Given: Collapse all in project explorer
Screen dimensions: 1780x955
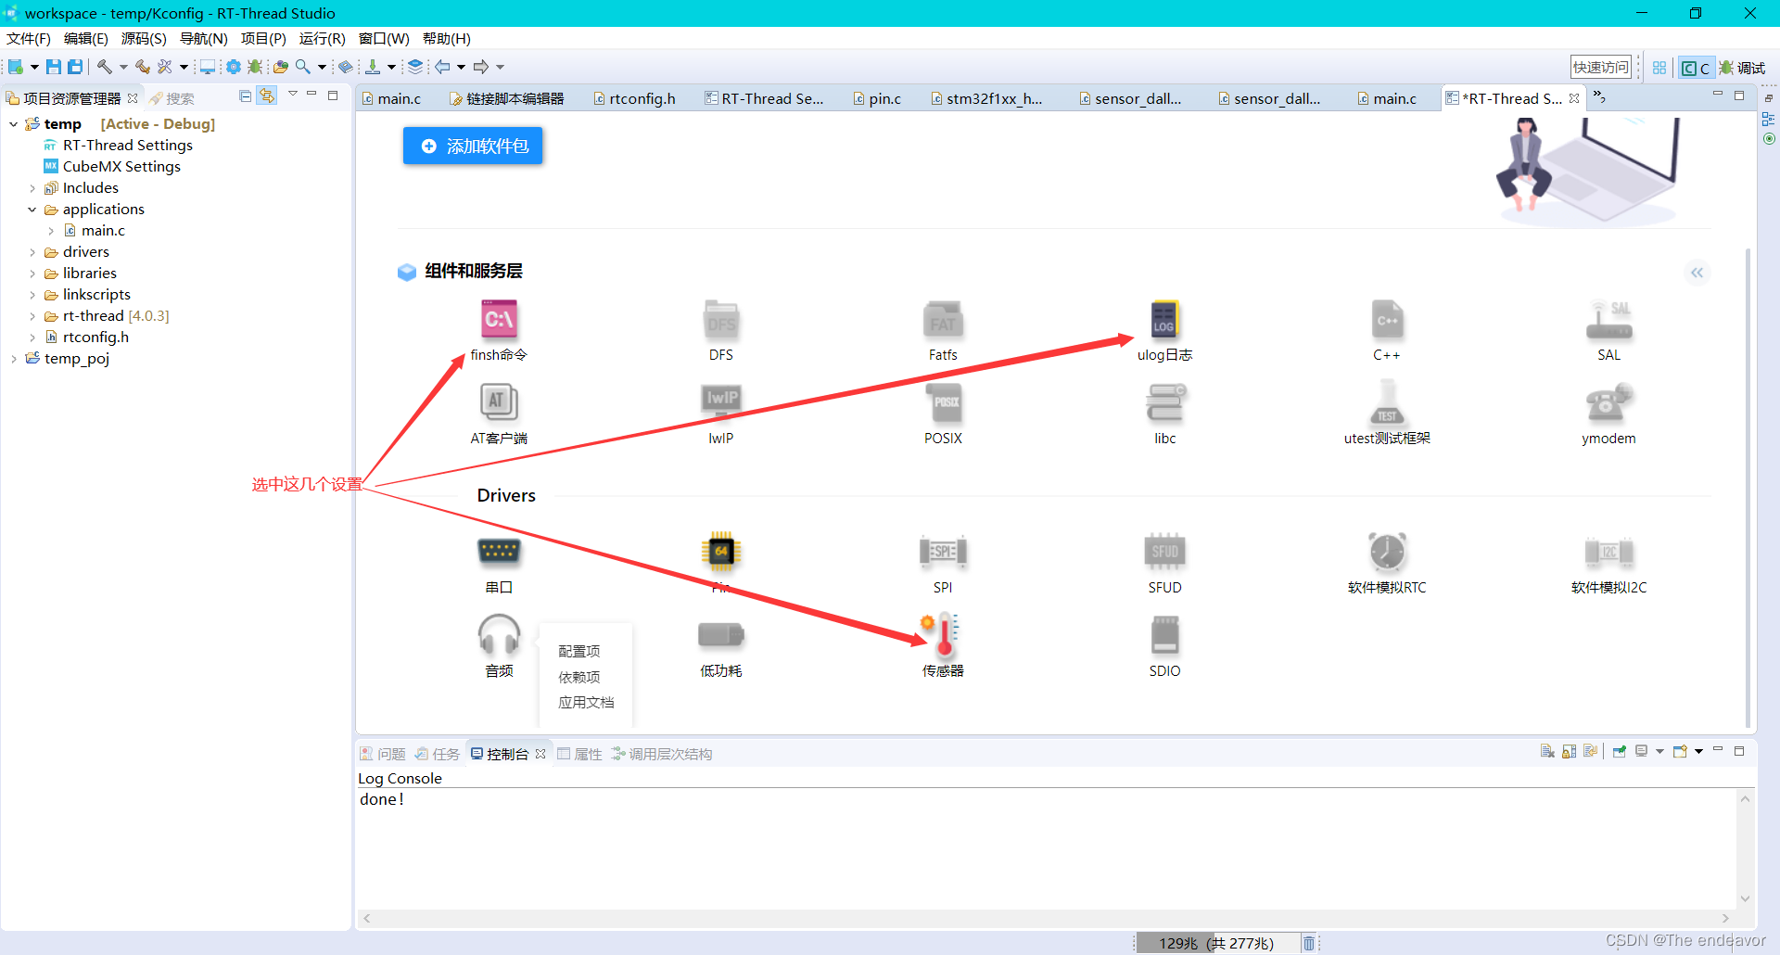Looking at the screenshot, I should point(245,96).
